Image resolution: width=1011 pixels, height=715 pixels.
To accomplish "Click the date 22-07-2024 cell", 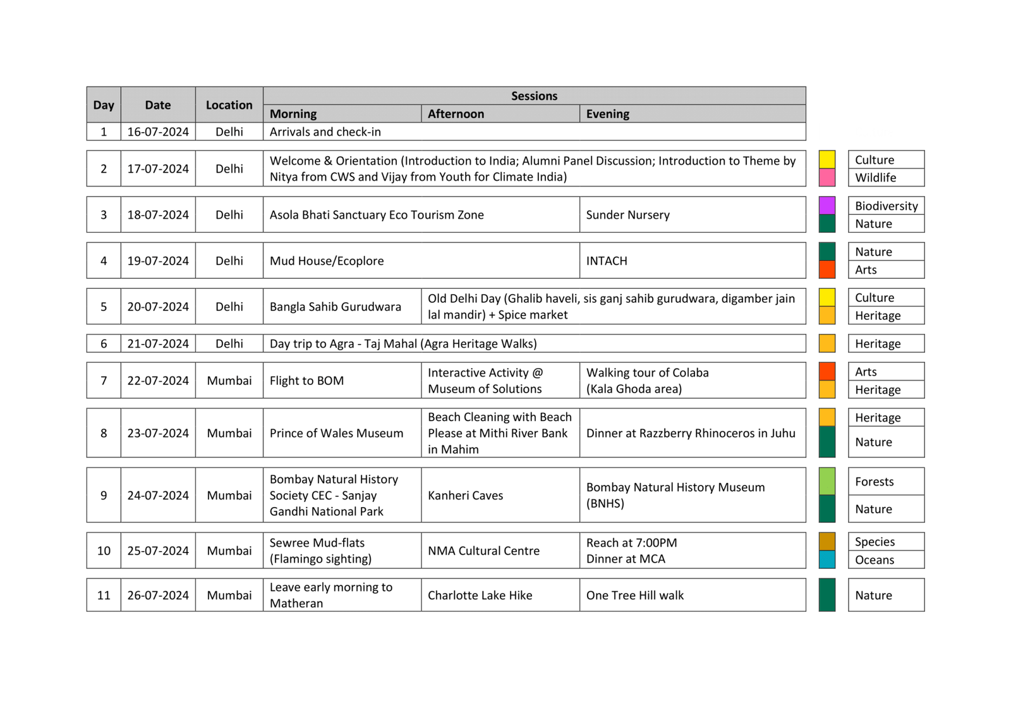I will click(x=158, y=381).
